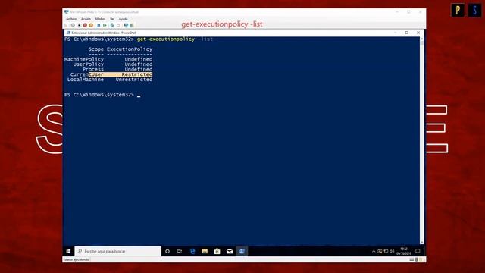Click the 'Estado: ejecutando' status text
485x273 pixels.
pyautogui.click(x=76, y=259)
